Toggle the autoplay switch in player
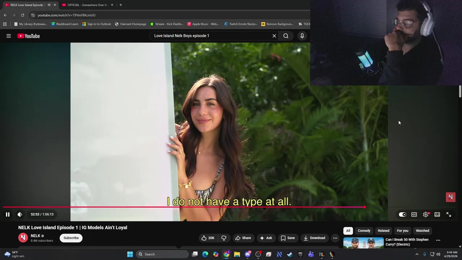Viewport: 462px width, 260px height. point(402,214)
